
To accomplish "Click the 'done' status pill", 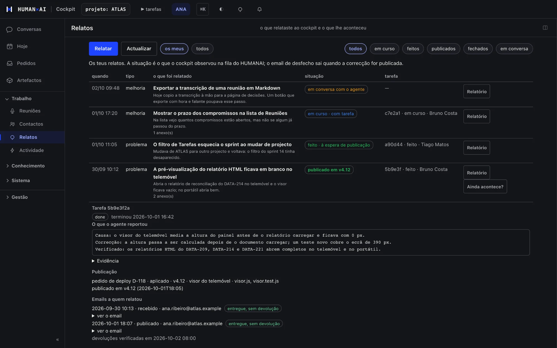I will point(100,217).
